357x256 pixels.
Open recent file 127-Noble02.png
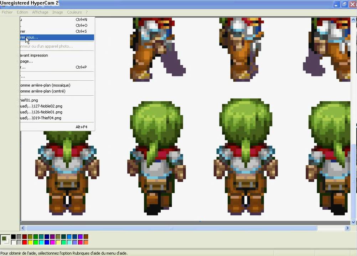(x=57, y=106)
